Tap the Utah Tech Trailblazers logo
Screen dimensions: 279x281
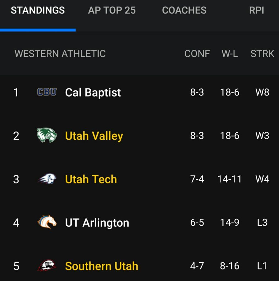pyautogui.click(x=47, y=179)
